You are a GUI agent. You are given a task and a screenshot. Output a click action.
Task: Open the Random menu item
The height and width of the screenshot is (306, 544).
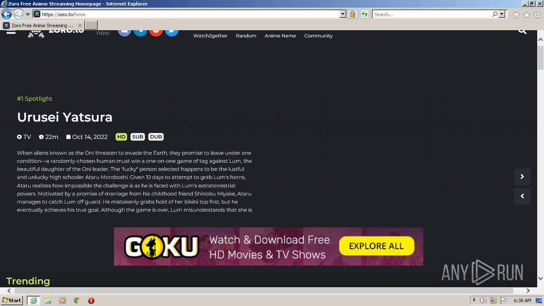click(246, 36)
